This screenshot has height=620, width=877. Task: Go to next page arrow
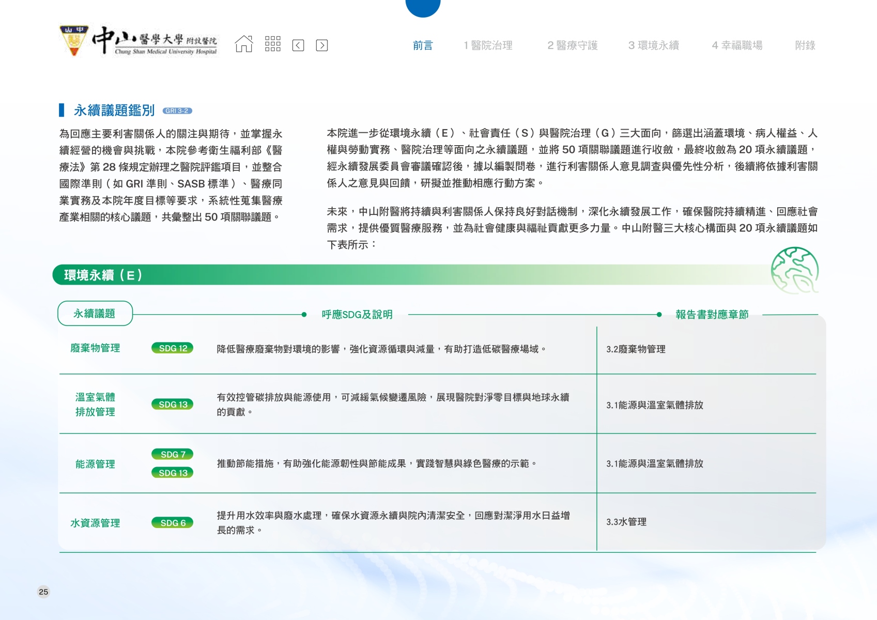pyautogui.click(x=321, y=45)
